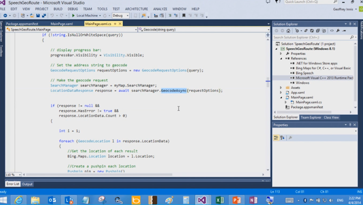
Task: Click the Preview Selected Items button in Solution Explorer
Action: (344, 31)
